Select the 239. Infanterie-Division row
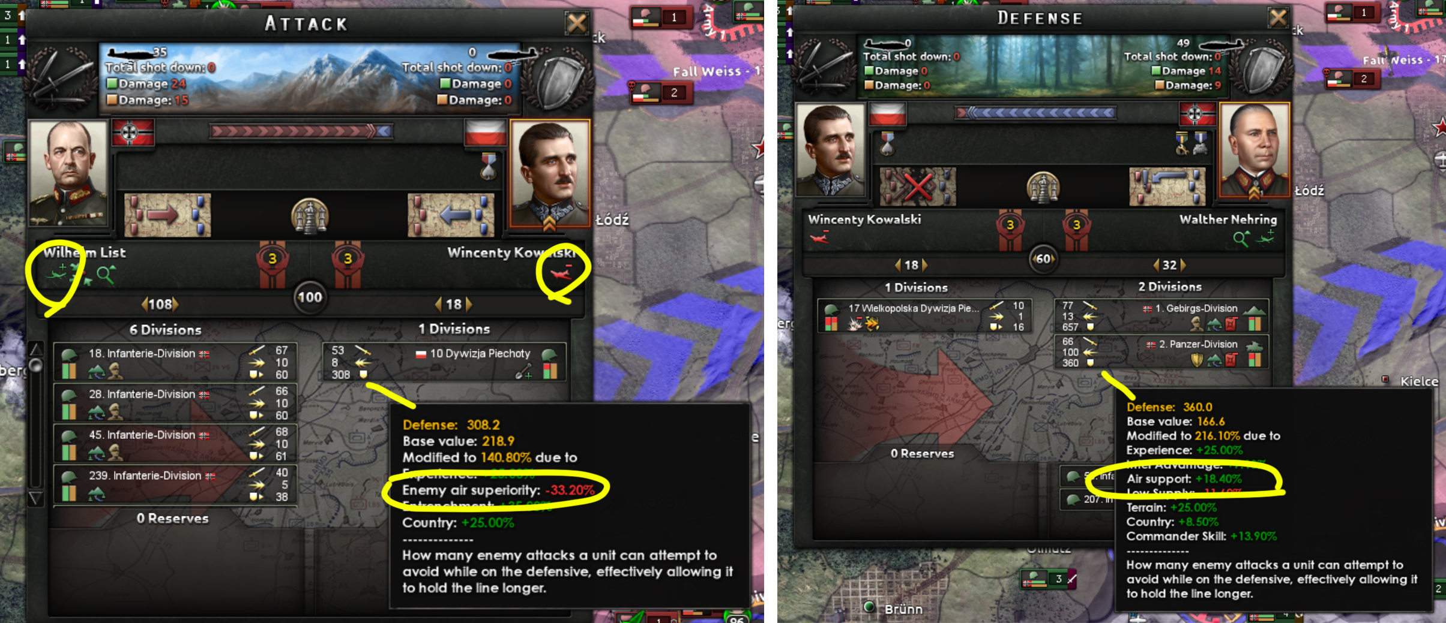 pyautogui.click(x=175, y=484)
